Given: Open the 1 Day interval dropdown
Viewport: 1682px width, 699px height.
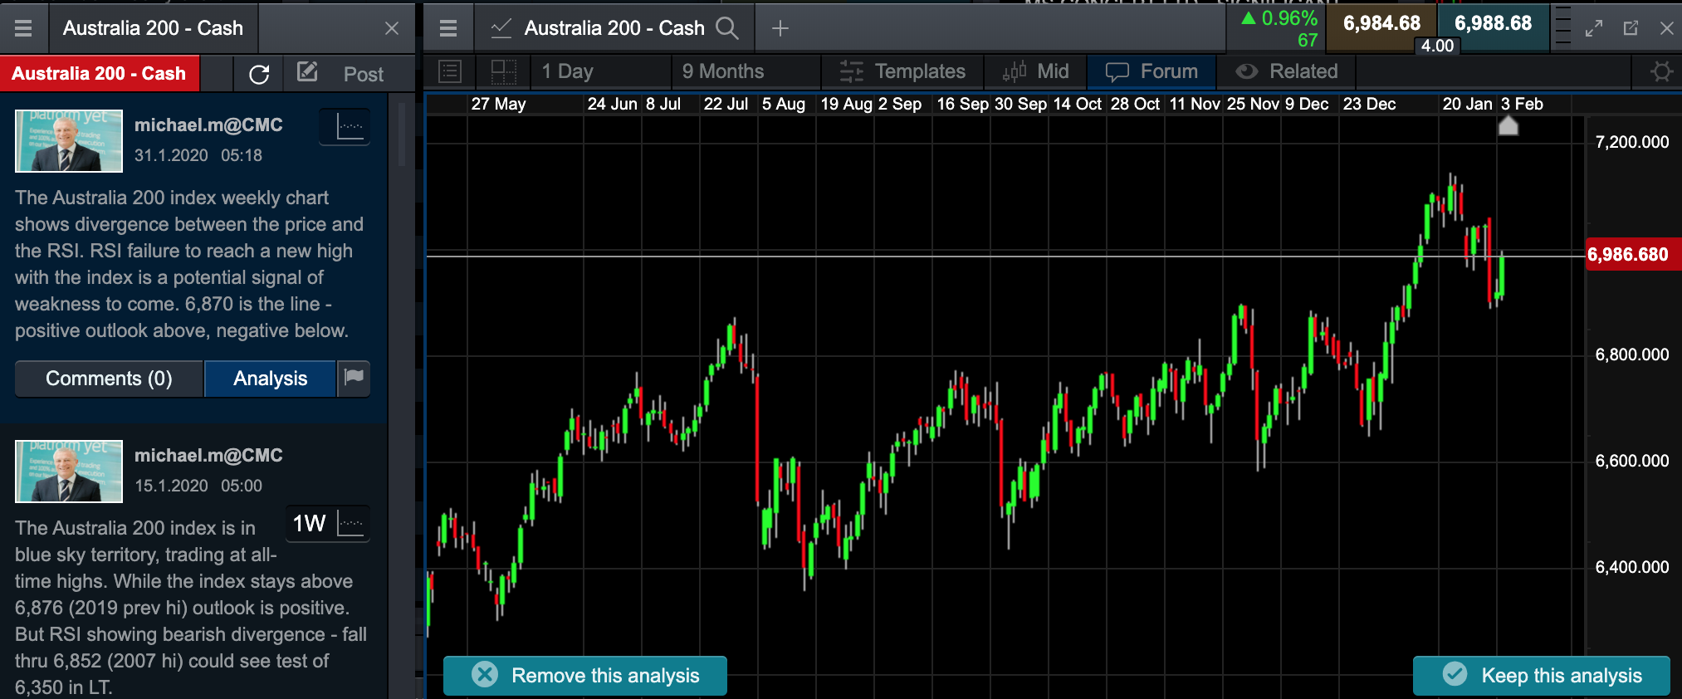Looking at the screenshot, I should click(x=568, y=72).
